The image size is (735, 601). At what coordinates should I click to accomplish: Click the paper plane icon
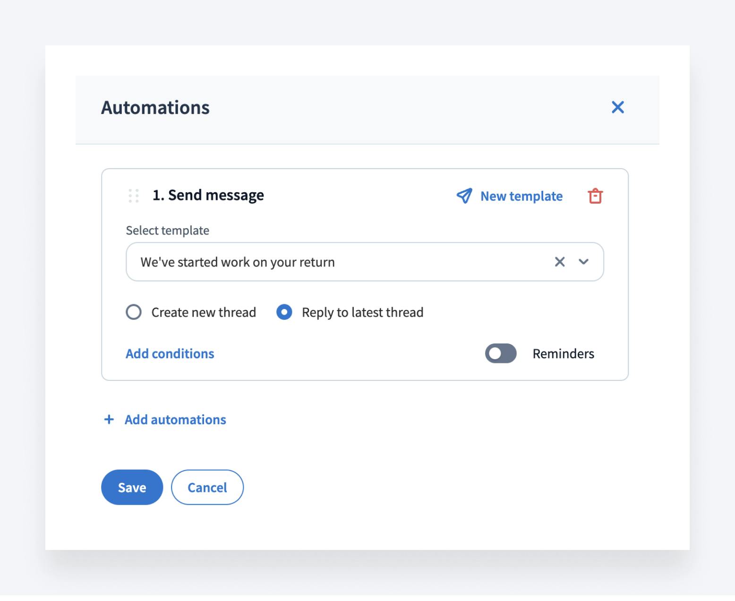pos(464,196)
